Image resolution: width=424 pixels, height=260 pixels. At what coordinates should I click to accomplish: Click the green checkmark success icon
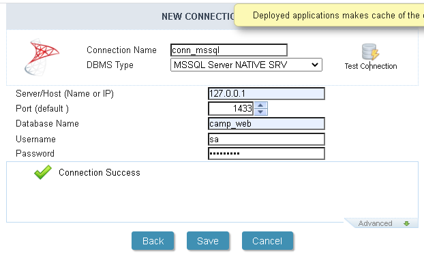pos(43,172)
